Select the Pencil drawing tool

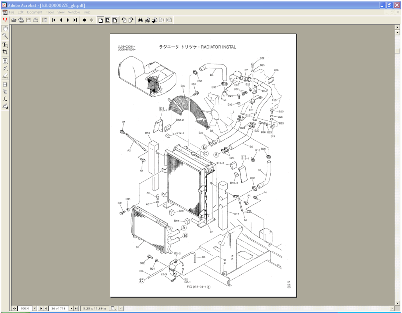5,68
